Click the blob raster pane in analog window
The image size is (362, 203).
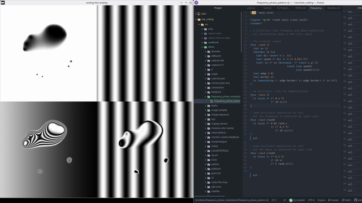(x=49, y=53)
